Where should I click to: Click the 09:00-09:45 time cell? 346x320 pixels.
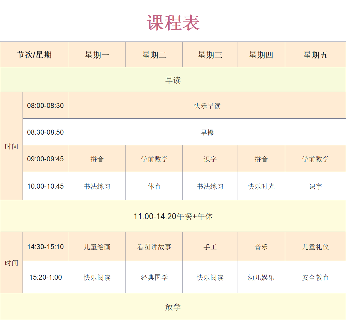45,159
